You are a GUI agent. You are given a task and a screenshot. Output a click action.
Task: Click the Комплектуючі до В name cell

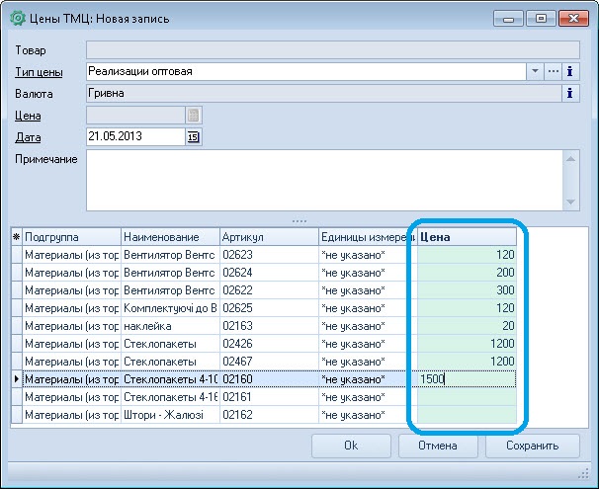click(x=170, y=308)
